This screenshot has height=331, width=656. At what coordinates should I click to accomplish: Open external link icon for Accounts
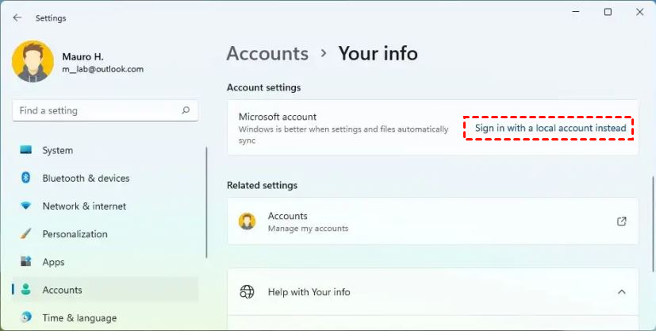pyautogui.click(x=622, y=221)
